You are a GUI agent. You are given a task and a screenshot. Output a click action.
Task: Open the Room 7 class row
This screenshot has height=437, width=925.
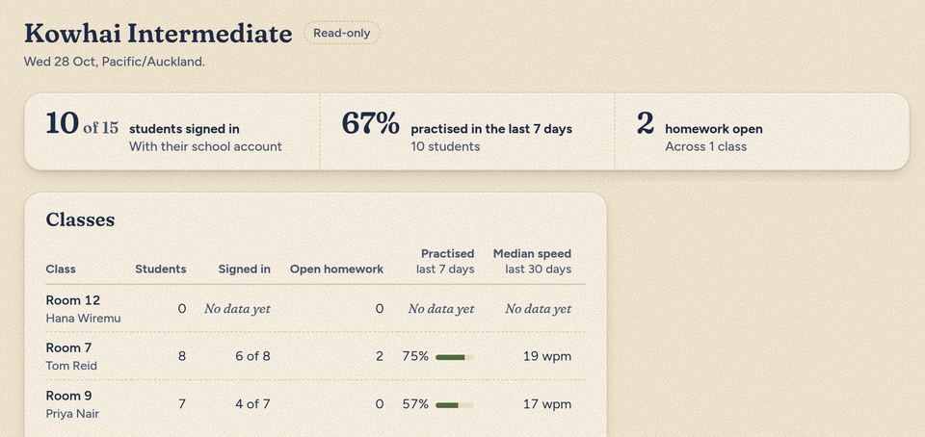click(316, 356)
